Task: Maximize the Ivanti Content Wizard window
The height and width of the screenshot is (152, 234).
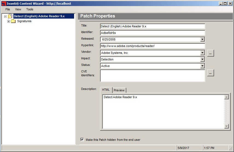Action: pos(225,4)
